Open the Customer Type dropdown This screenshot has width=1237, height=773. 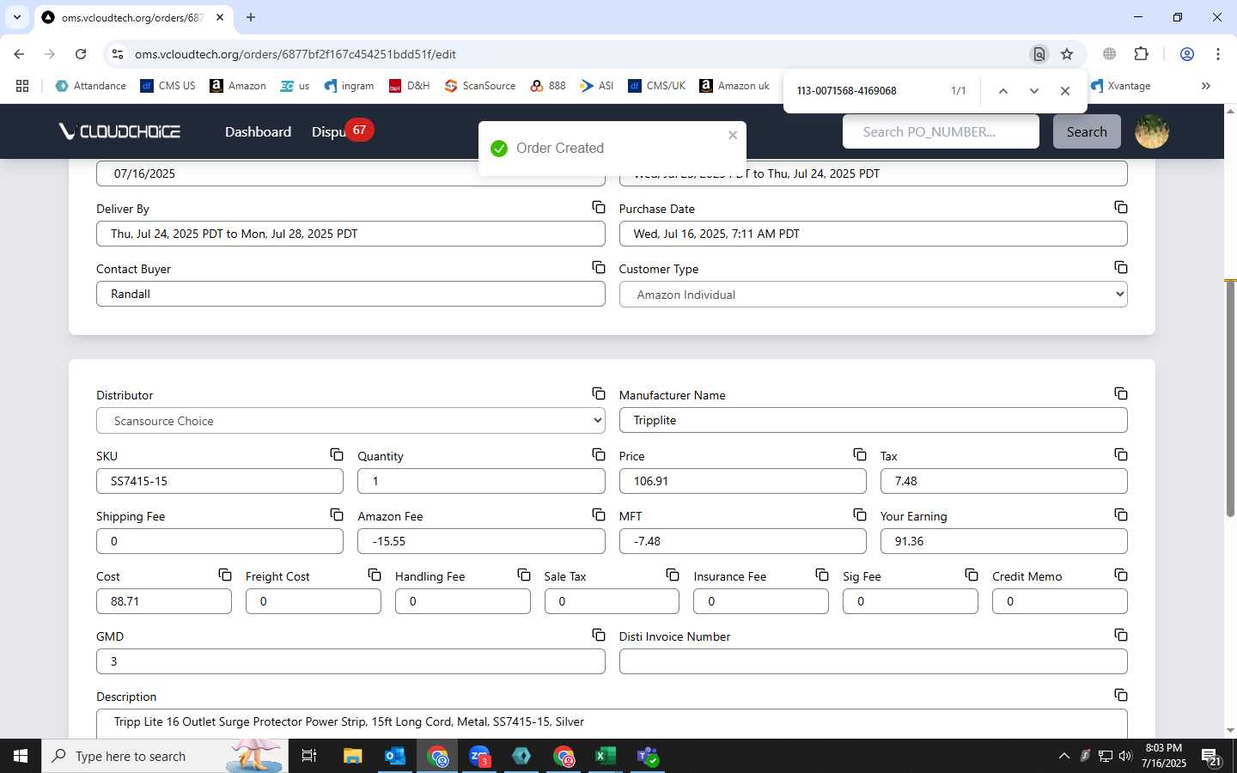pos(873,295)
